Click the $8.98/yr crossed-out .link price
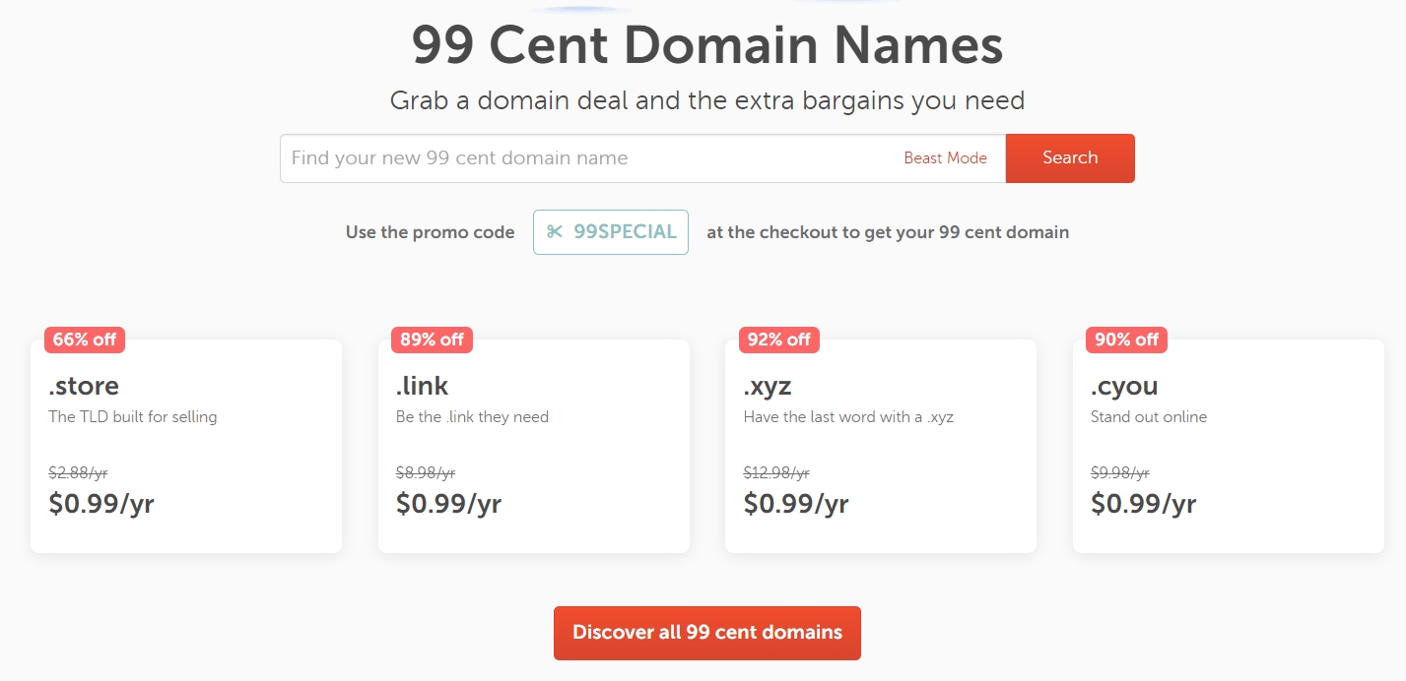The width and height of the screenshot is (1406, 681). coord(426,473)
